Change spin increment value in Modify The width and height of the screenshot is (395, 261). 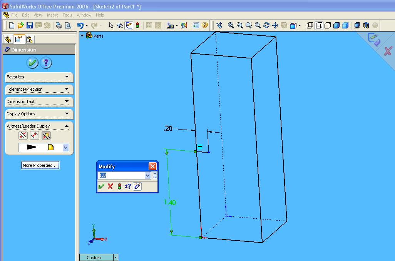pos(128,186)
